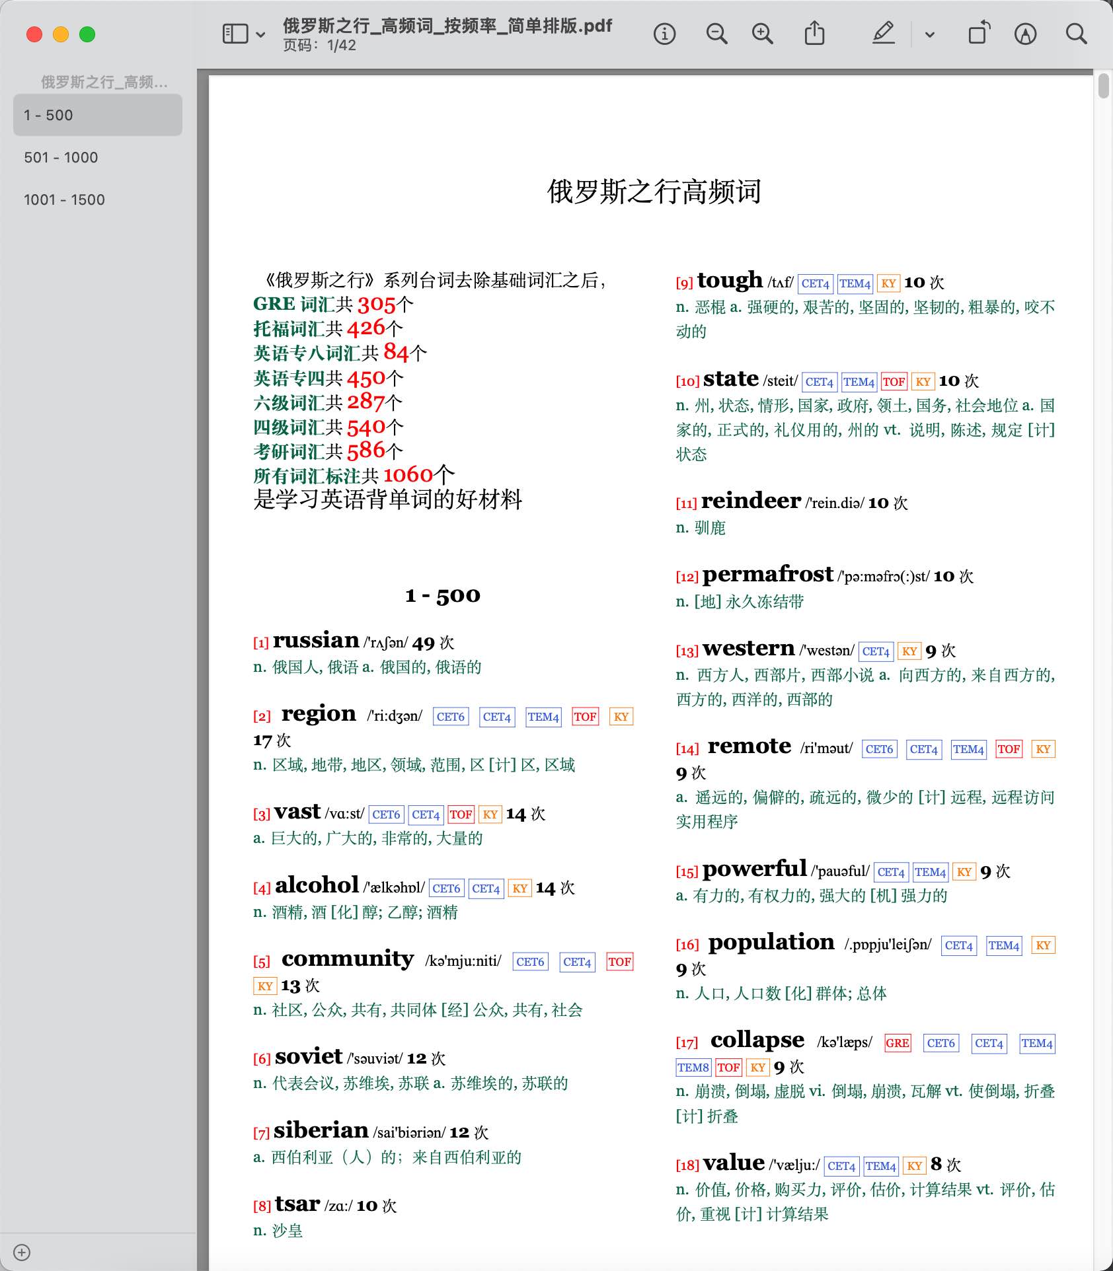
Task: Click page number indicator 1/42
Action: click(320, 46)
